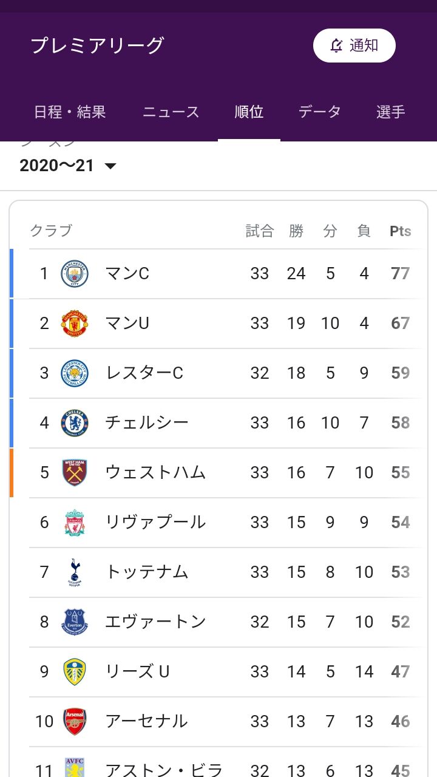This screenshot has width=437, height=777.
Task: Click the Tottenham club crest
Action: [75, 572]
